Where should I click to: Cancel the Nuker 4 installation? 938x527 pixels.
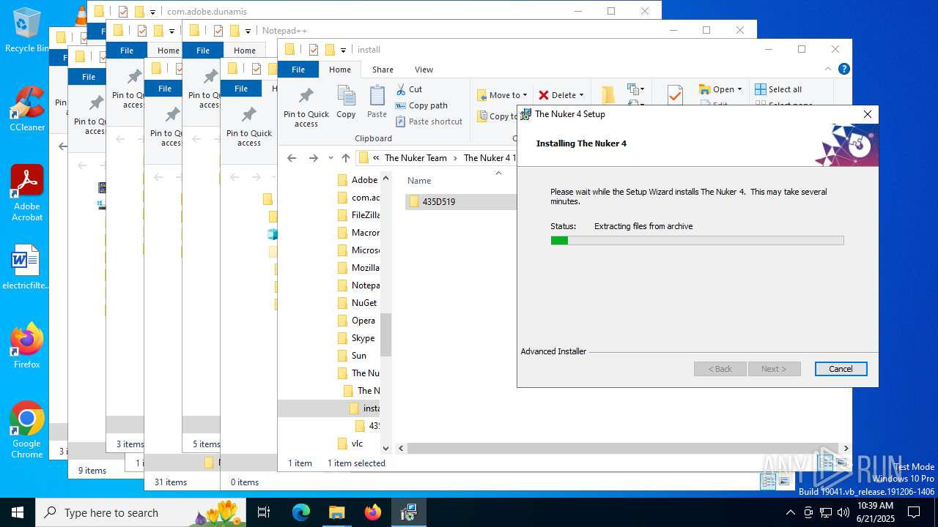tap(841, 369)
